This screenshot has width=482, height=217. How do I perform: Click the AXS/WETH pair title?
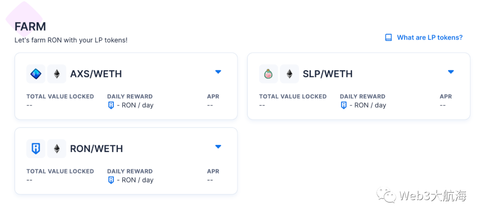coord(96,74)
